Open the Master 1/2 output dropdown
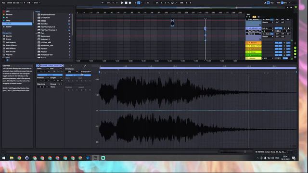This screenshot has height=173, width=308. pyautogui.click(x=268, y=58)
